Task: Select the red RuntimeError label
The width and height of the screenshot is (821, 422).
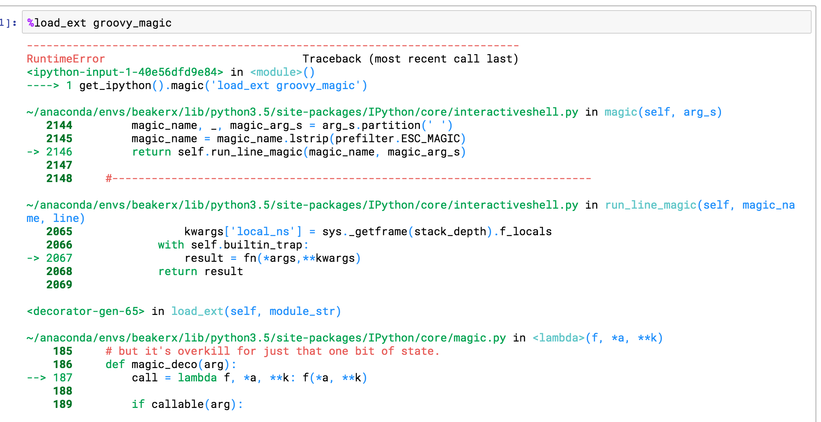Action: [65, 59]
